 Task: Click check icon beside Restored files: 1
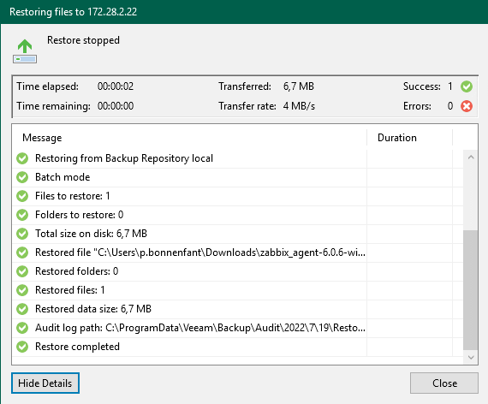(22, 290)
